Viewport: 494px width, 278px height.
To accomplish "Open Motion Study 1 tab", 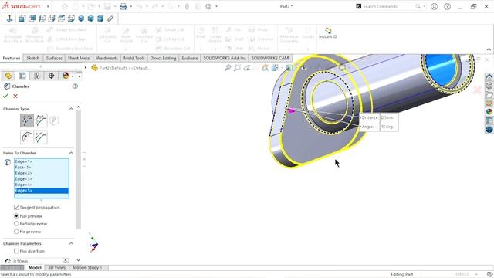I will [x=87, y=267].
